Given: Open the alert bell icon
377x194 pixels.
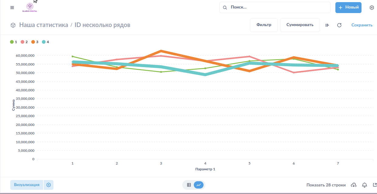Looking at the screenshot, I should click(x=365, y=185).
